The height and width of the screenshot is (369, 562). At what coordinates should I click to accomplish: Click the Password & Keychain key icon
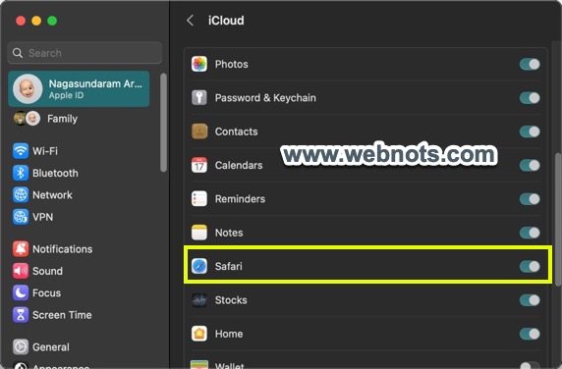pos(199,98)
